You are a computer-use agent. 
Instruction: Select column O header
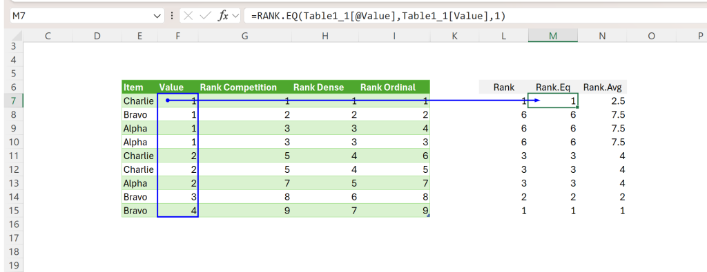[x=651, y=36]
